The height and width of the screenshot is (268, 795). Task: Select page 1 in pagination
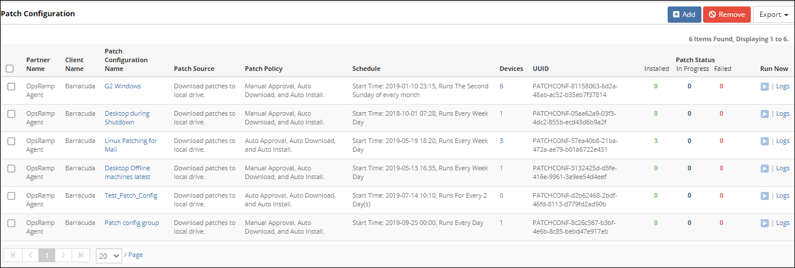(x=47, y=255)
